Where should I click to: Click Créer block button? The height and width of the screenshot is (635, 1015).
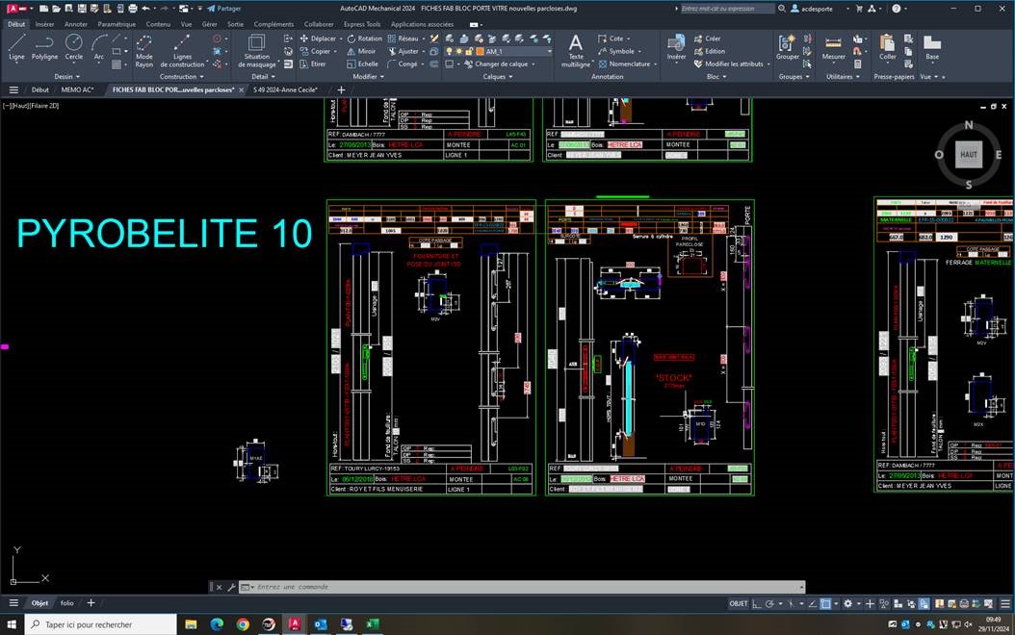point(708,38)
